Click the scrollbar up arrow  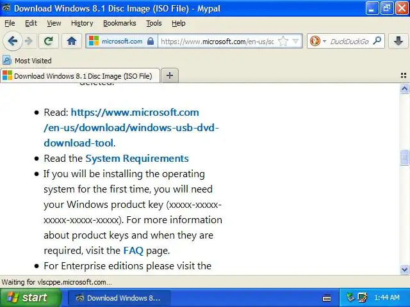[404, 89]
